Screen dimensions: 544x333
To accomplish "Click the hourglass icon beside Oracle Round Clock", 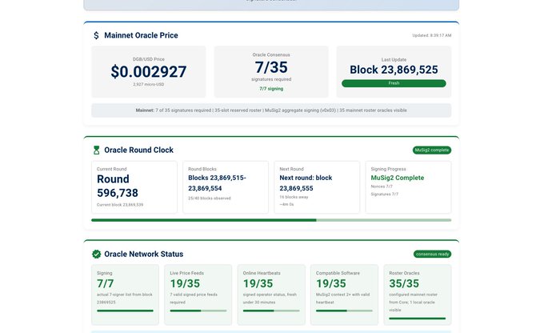I will point(97,150).
